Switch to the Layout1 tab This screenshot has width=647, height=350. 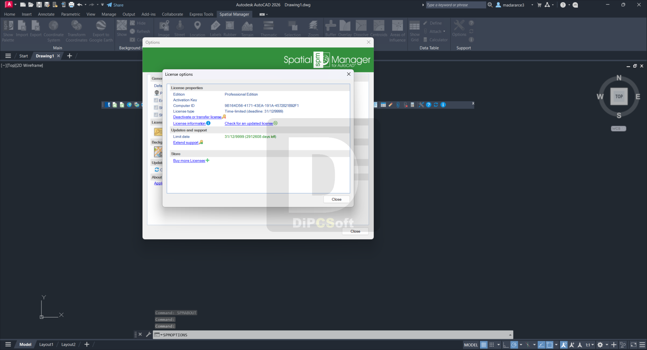(46, 344)
